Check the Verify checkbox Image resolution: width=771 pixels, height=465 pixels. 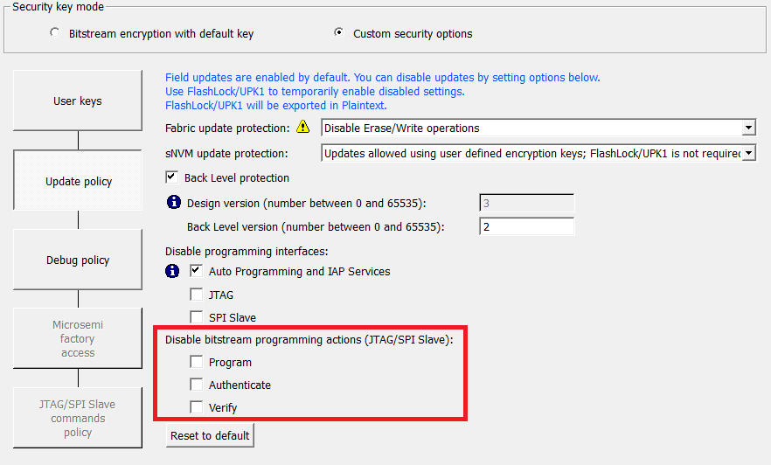click(197, 407)
